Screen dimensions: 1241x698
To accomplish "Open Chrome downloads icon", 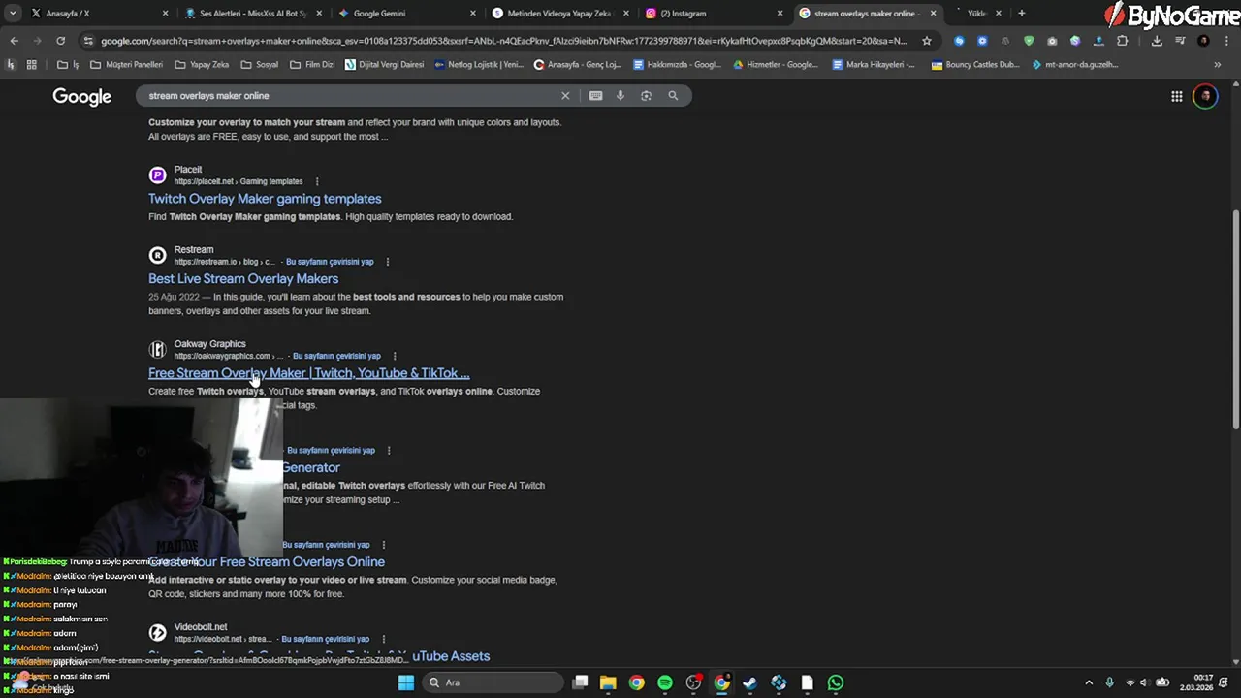I will tap(1157, 41).
